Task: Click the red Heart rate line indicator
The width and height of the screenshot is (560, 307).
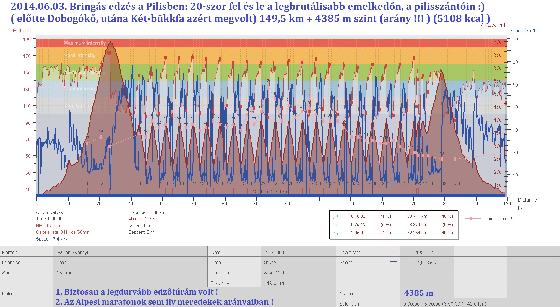Action: [x=393, y=252]
